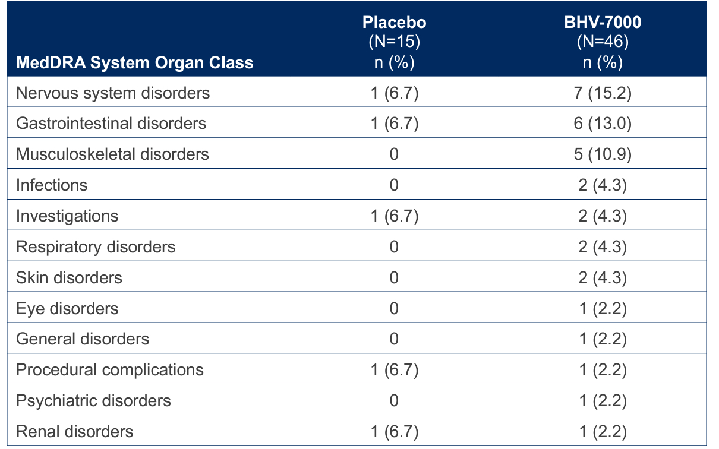Click the Psychiatric disorders row label
Image resolution: width=719 pixels, height=449 pixels.
[x=93, y=400]
